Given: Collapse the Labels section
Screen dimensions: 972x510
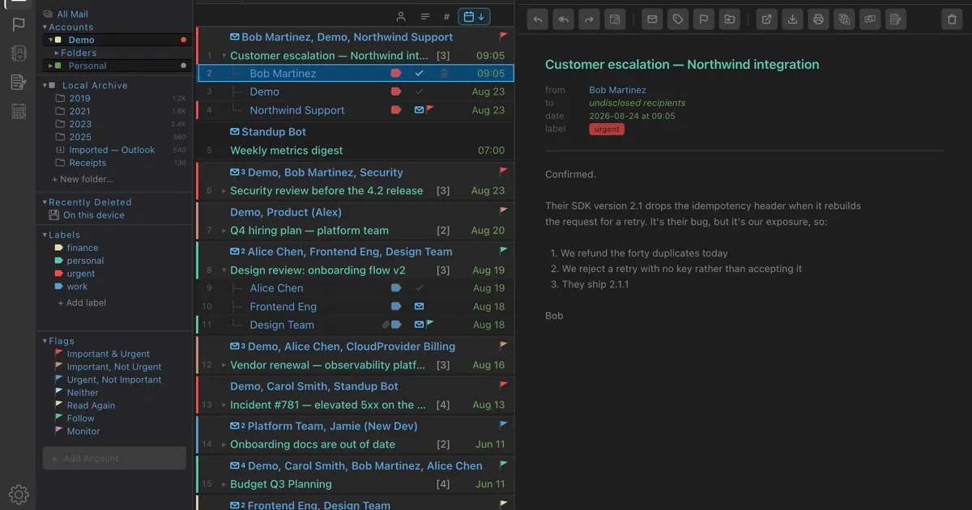Looking at the screenshot, I should (x=45, y=235).
